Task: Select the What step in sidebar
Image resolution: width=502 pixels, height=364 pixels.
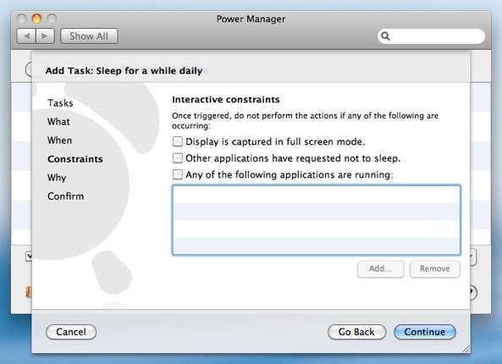Action: 58,122
